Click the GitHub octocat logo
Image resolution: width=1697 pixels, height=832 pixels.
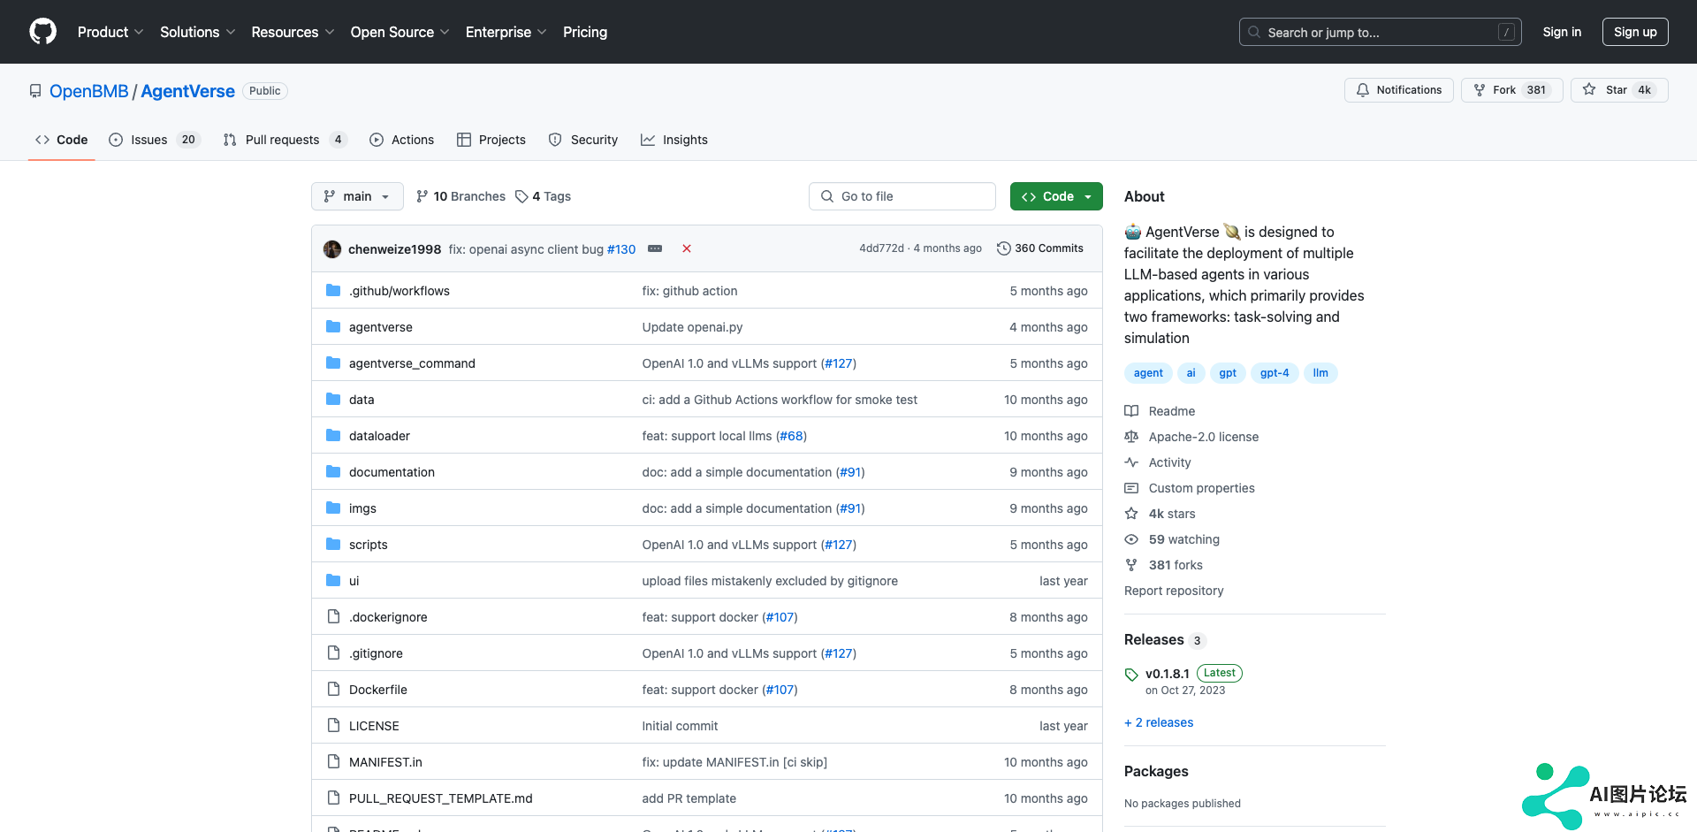42,32
